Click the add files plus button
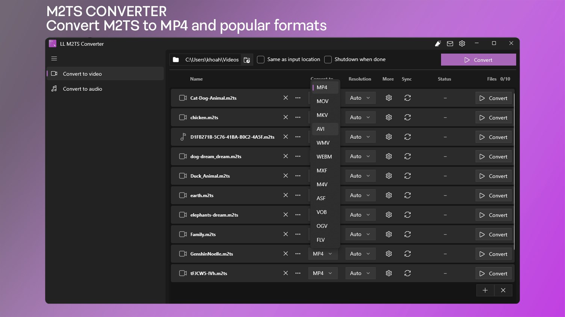 (x=485, y=290)
